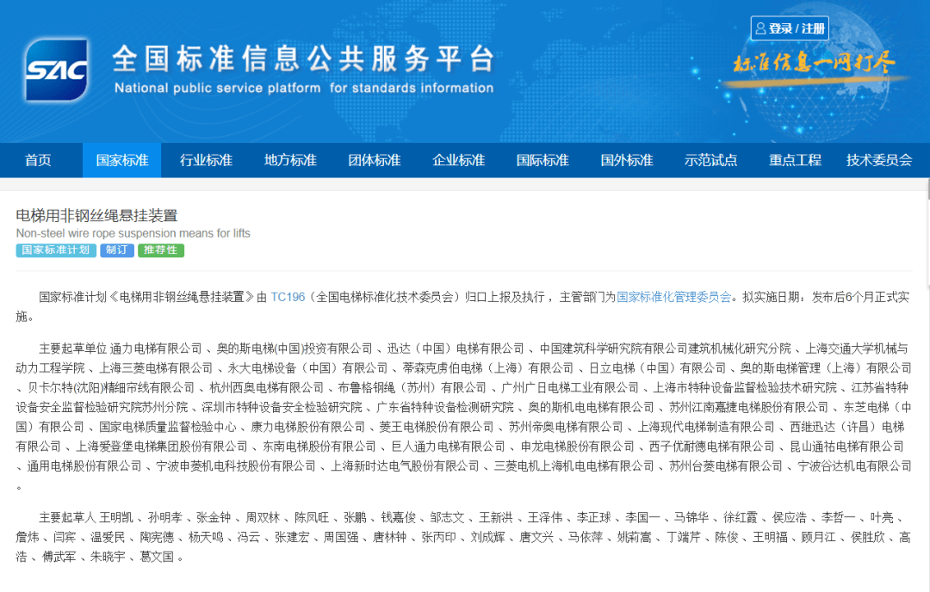Click the blue 制订 tag label

click(117, 250)
